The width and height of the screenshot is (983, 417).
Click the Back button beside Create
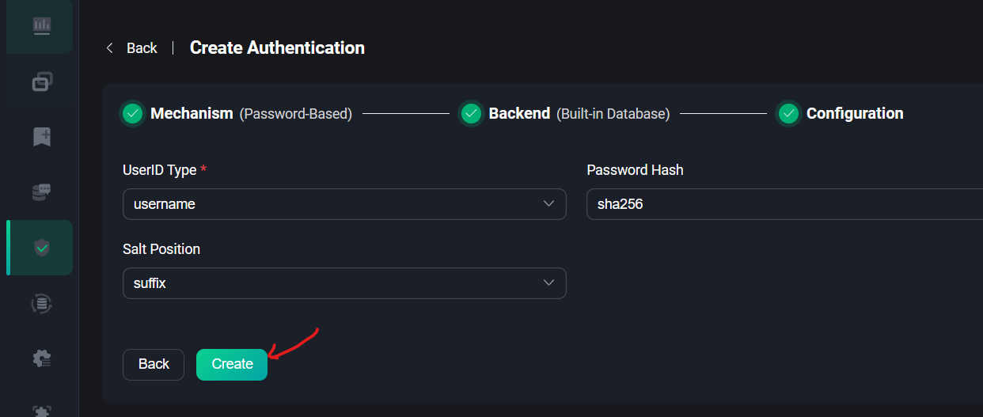[154, 365]
